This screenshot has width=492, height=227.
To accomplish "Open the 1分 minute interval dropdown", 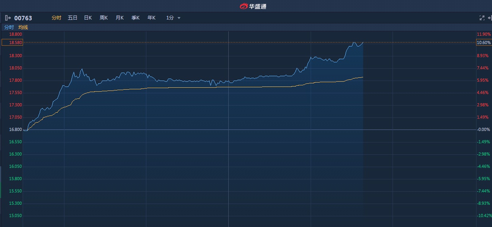I will click(173, 18).
